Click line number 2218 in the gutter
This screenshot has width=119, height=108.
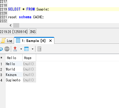tap(3, 5)
